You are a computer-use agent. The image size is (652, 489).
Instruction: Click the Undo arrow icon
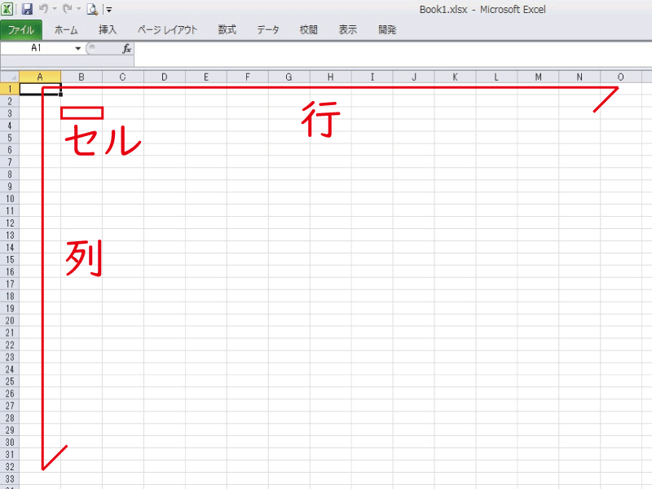(x=42, y=10)
